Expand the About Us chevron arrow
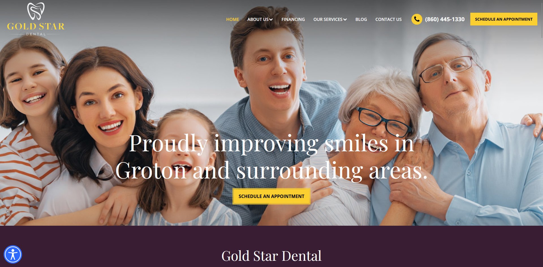The height and width of the screenshot is (267, 543). coord(271,20)
